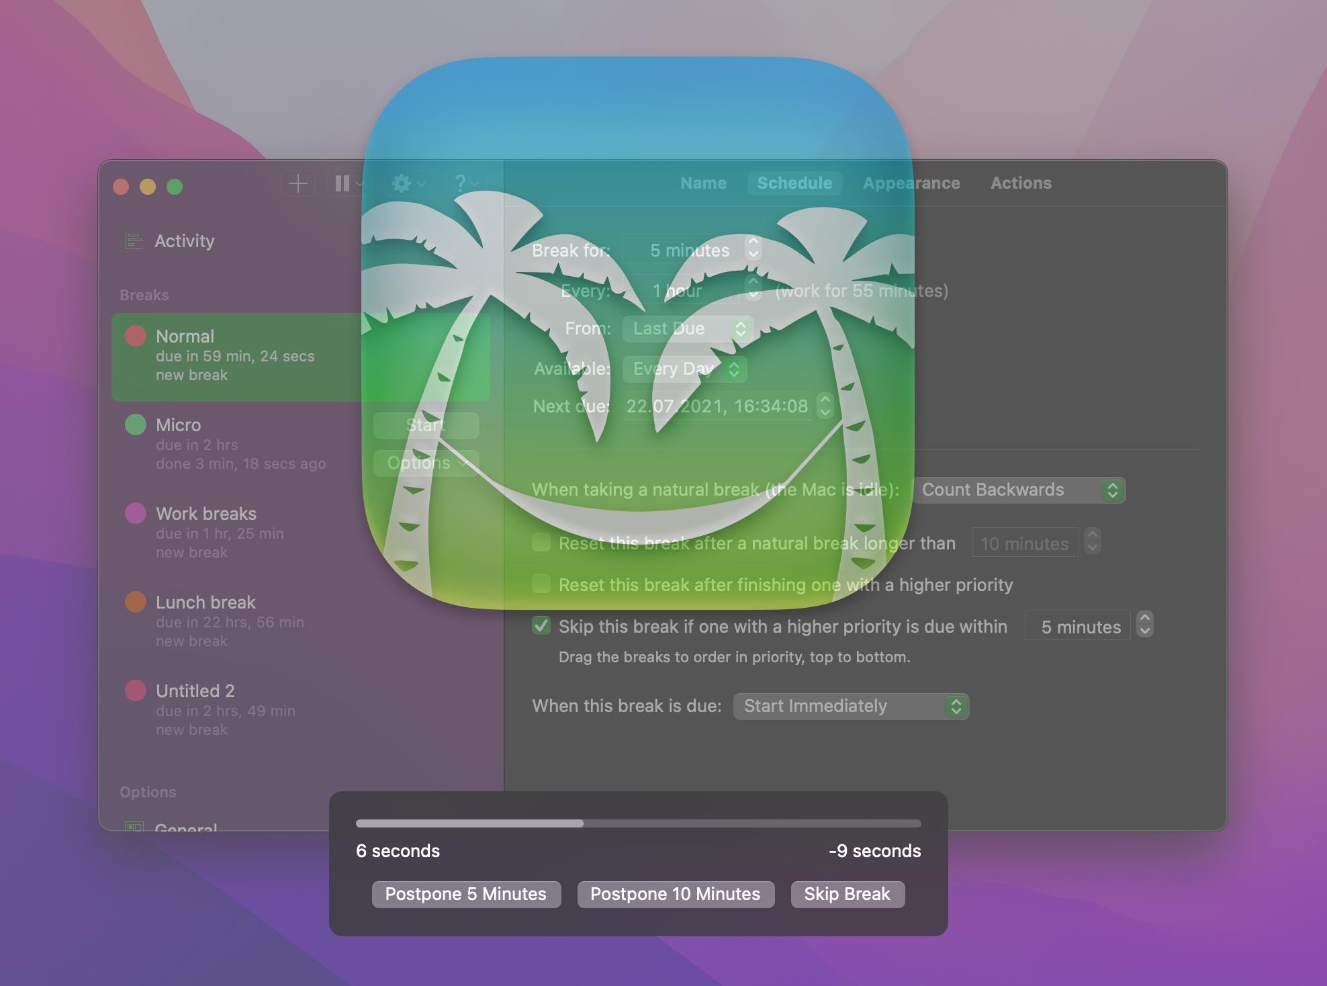Click the Break for 5 minutes field
This screenshot has height=986, width=1327.
coord(682,250)
